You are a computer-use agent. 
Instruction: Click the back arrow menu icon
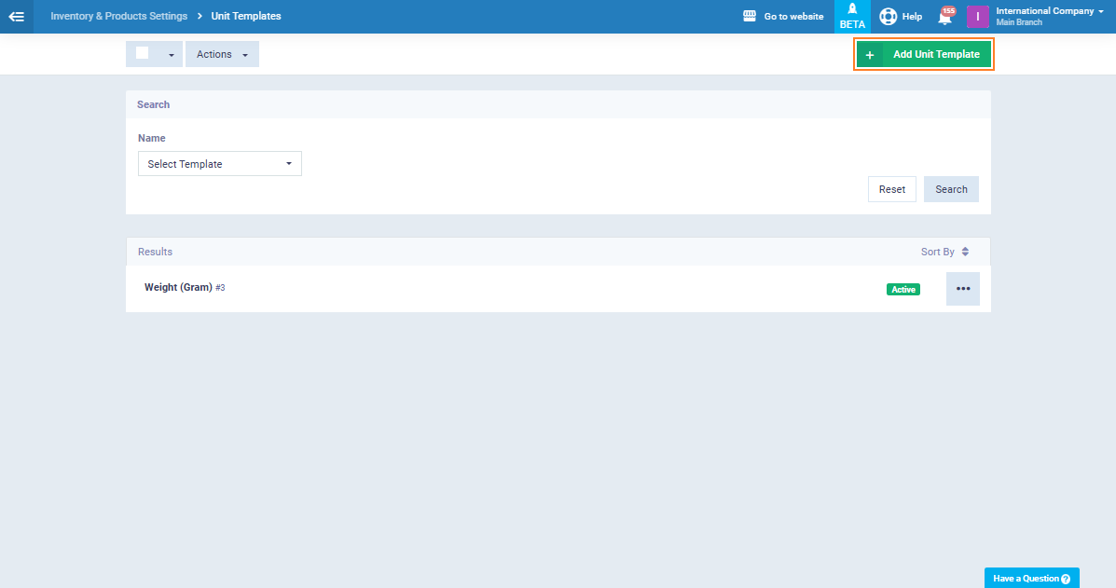[x=16, y=16]
